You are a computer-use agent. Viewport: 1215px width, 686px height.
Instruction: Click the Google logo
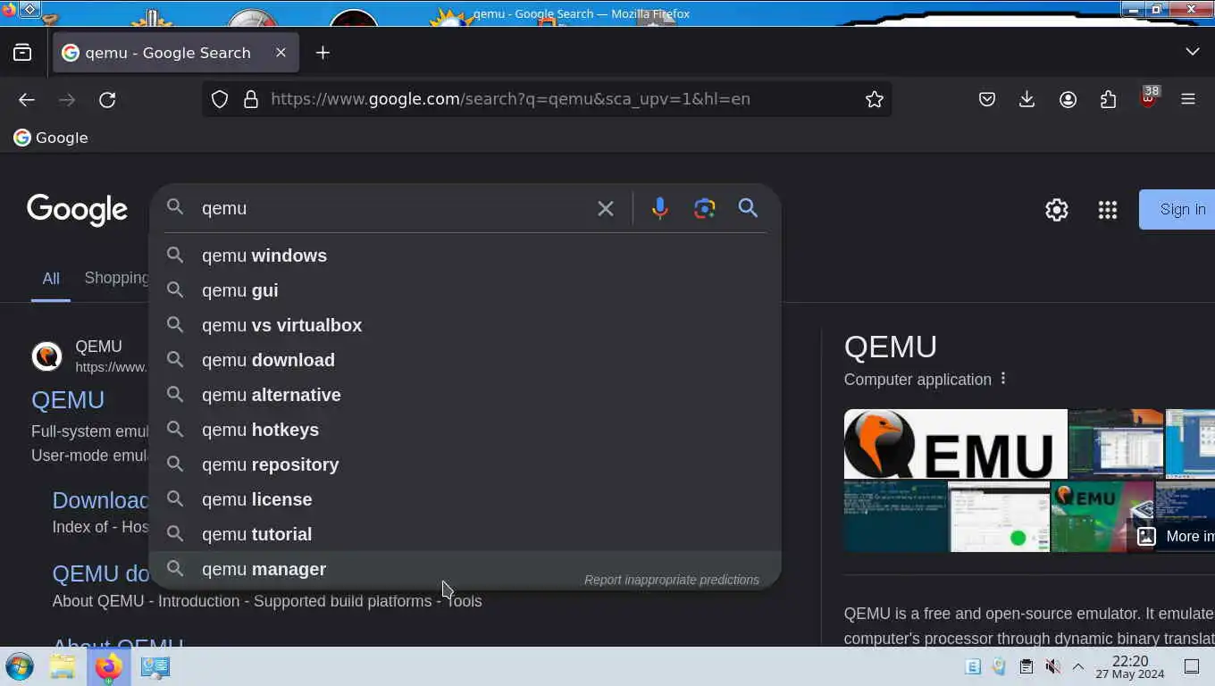pyautogui.click(x=78, y=210)
